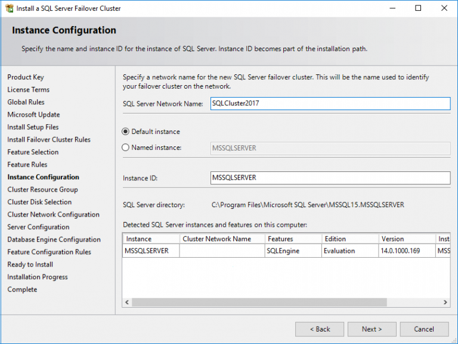Open the Database Engine Configuration step
The image size is (458, 344).
click(x=54, y=240)
